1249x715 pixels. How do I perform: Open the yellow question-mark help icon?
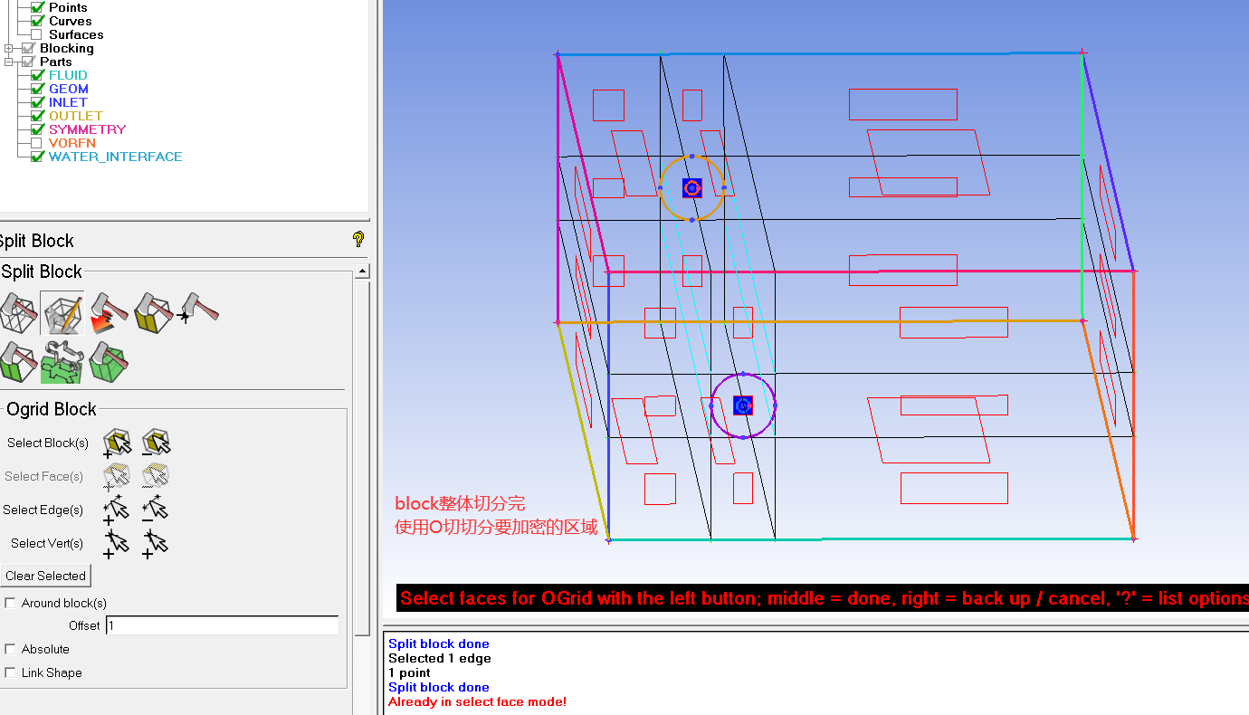tap(358, 240)
